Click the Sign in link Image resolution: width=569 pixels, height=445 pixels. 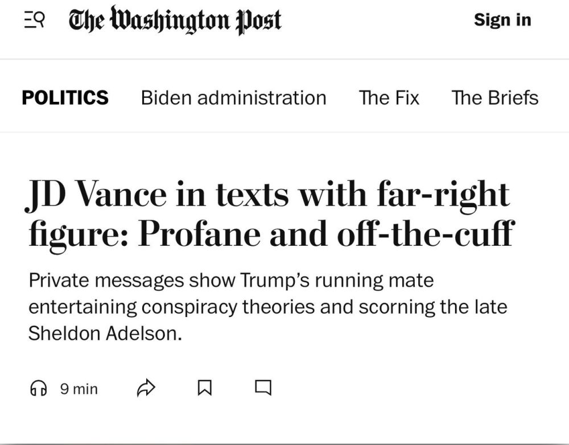point(501,19)
